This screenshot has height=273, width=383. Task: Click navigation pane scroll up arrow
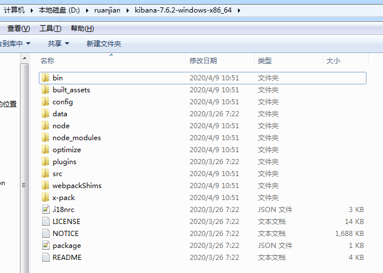25,58
